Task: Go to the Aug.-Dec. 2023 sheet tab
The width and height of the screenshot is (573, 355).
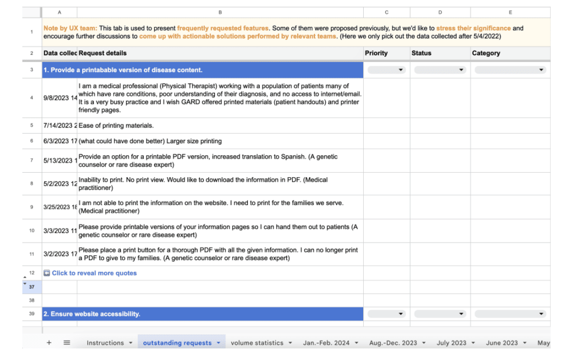Action: click(393, 343)
